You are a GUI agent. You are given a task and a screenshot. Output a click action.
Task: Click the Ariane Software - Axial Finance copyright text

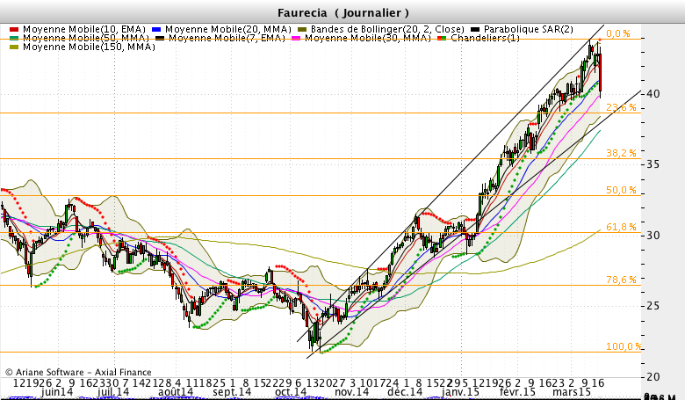pyautogui.click(x=78, y=373)
